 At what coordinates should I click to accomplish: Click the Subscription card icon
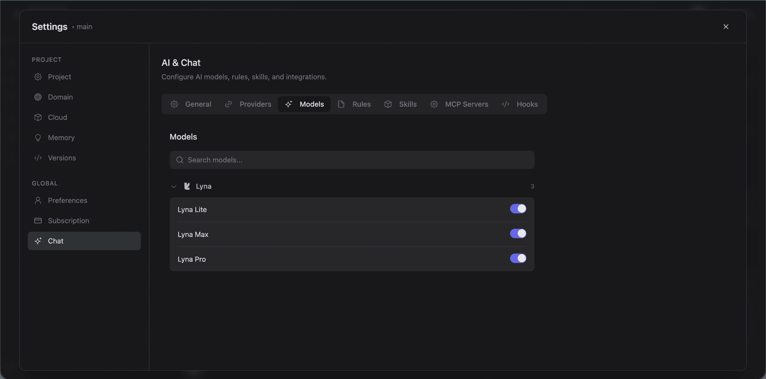[38, 221]
